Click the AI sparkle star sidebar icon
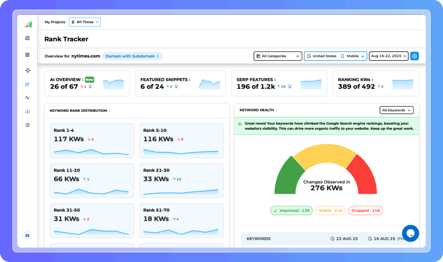Image resolution: width=443 pixels, height=262 pixels. click(27, 70)
